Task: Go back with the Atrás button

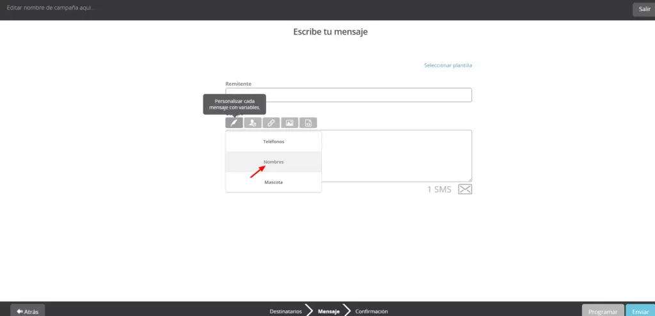Action: [28, 311]
